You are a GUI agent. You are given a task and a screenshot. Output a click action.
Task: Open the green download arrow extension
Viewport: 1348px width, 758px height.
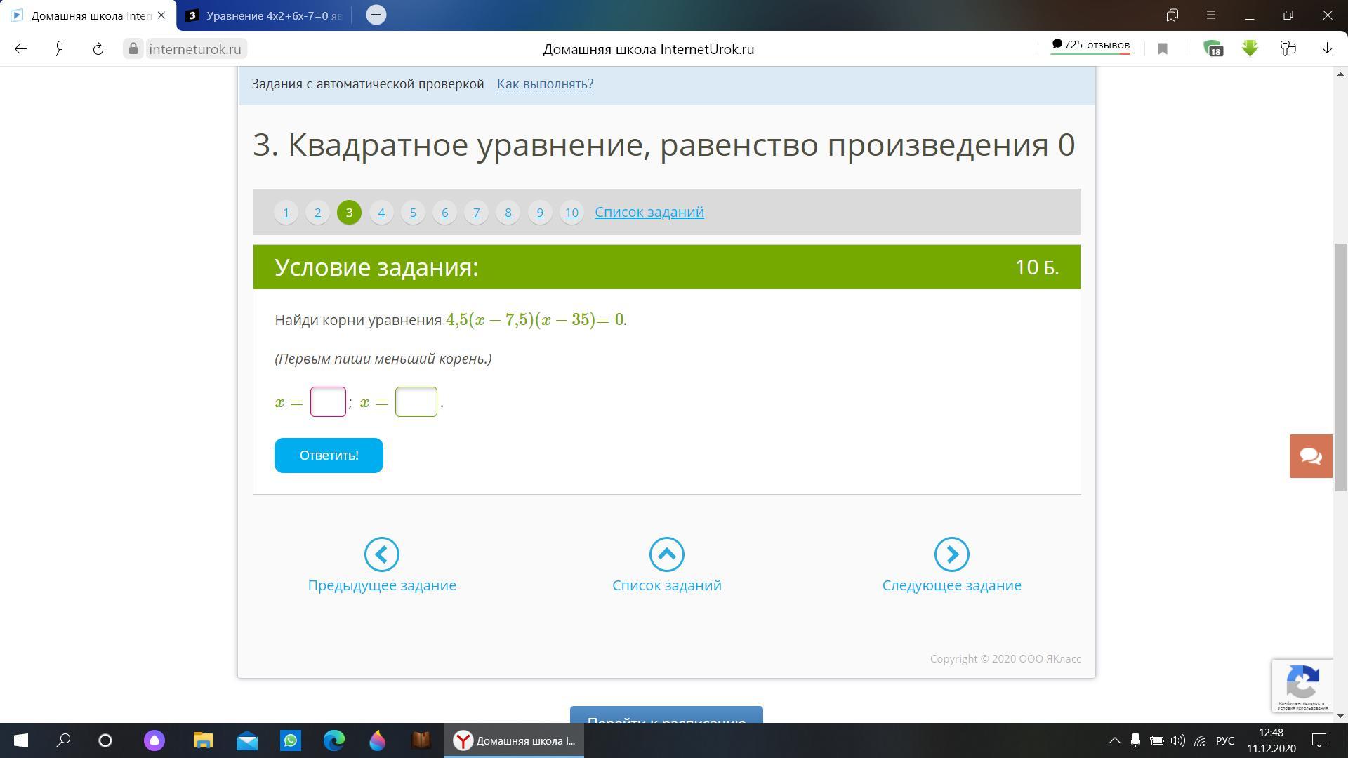coord(1250,49)
